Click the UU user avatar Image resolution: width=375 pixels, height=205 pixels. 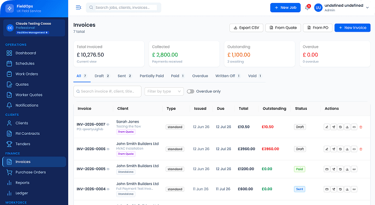[318, 8]
